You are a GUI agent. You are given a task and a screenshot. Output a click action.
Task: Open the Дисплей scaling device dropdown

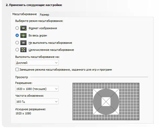pos(37,63)
